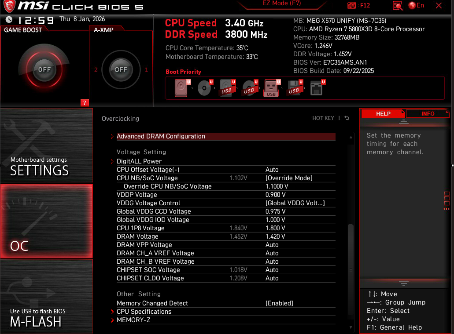The height and width of the screenshot is (334, 454).
Task: Click the scroll down arrow of settings list
Action: [351, 327]
